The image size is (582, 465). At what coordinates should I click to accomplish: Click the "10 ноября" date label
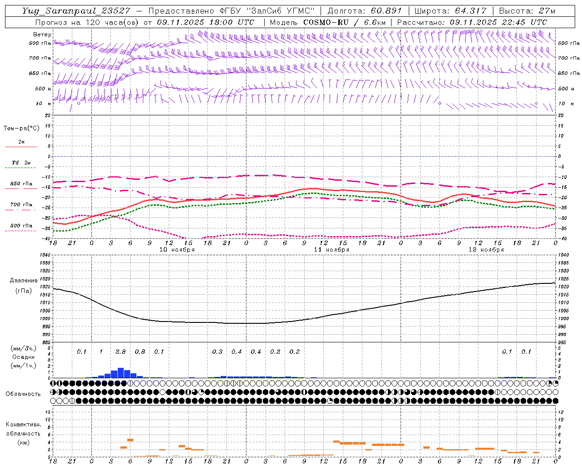[x=176, y=250]
